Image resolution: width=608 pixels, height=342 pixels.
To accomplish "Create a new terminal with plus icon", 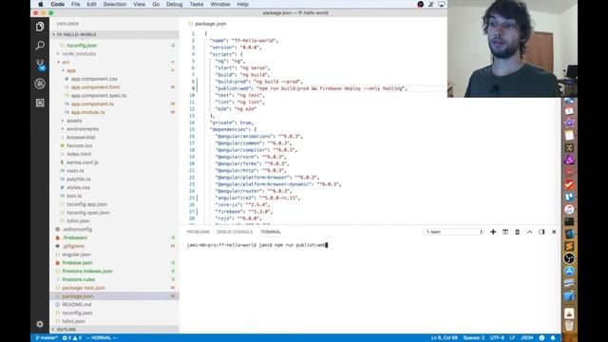I will [x=493, y=232].
